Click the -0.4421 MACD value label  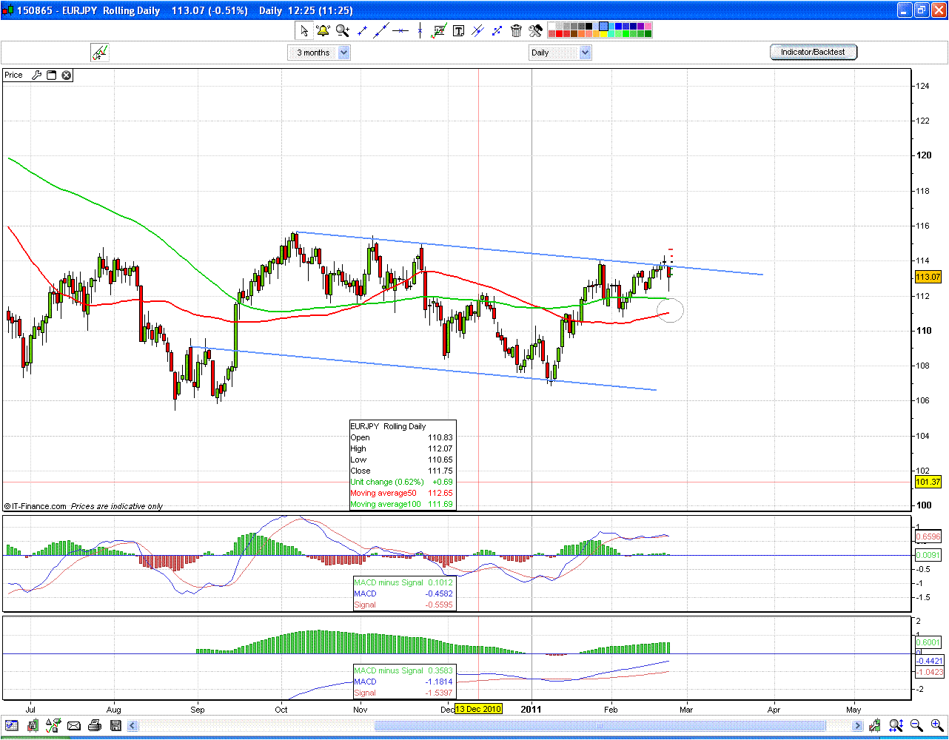(928, 661)
